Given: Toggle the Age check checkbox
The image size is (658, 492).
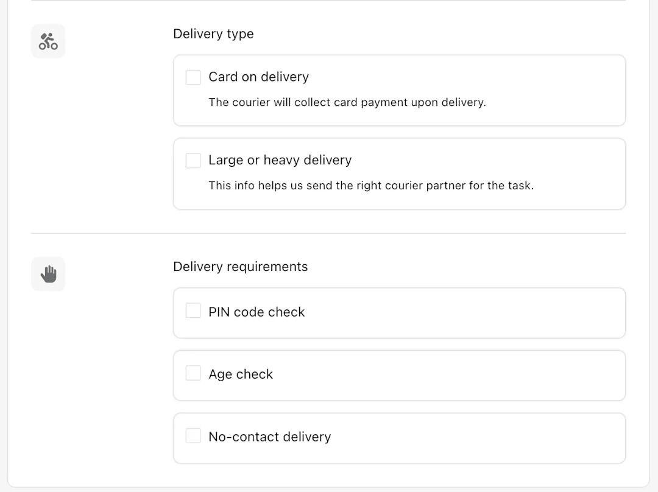Looking at the screenshot, I should coord(193,373).
